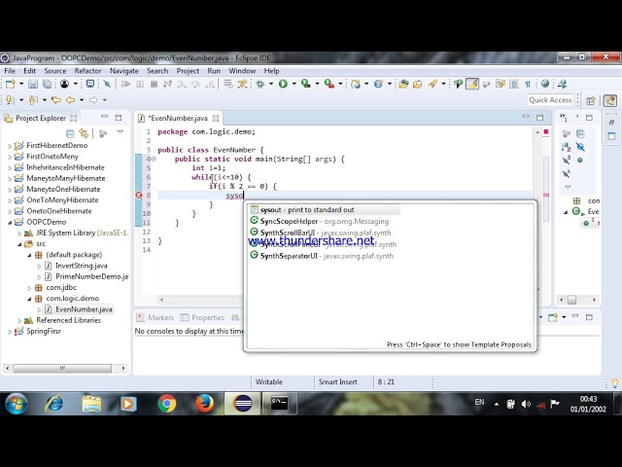Click Link with Editor in Project Explorer
Viewport: 622px width, 467px height.
coord(84,133)
